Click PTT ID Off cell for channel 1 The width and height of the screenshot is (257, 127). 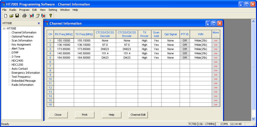(185, 40)
